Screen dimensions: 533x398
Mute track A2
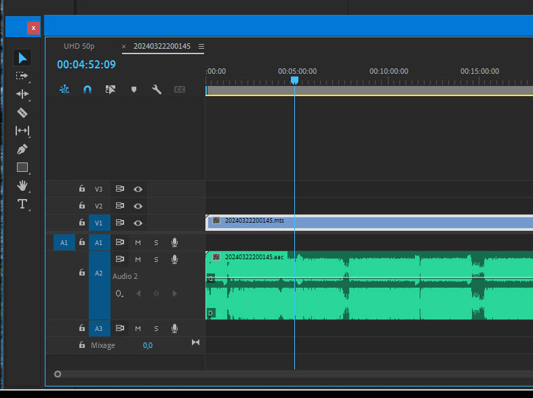pos(138,259)
